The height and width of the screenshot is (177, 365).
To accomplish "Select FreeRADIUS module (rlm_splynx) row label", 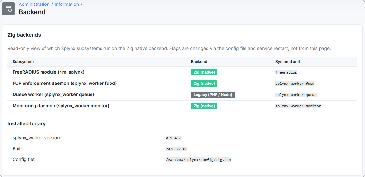I will tap(48, 72).
